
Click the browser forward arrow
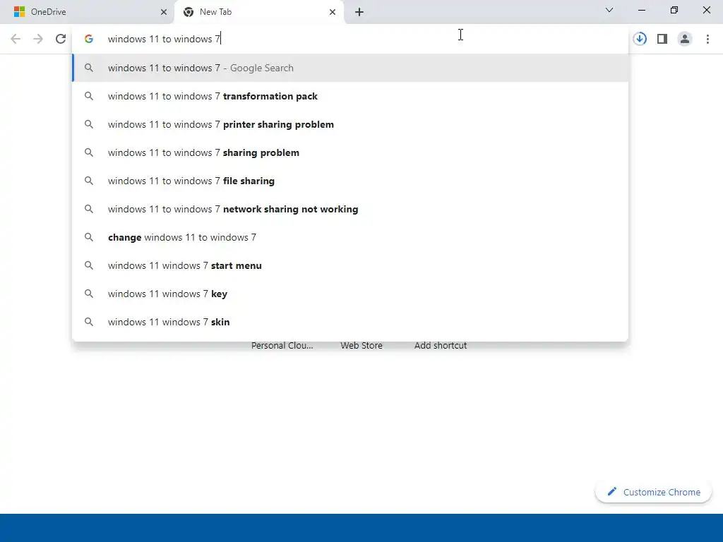[38, 39]
